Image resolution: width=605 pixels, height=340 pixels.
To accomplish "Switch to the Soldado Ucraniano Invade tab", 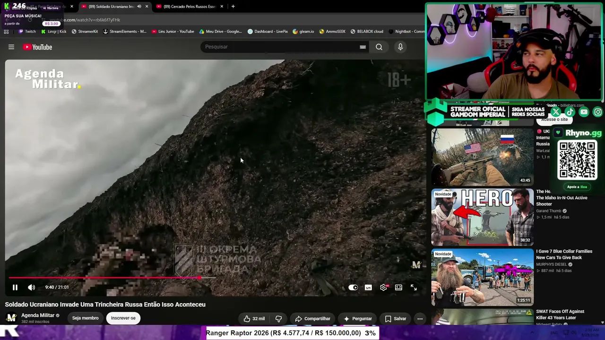I will click(x=112, y=7).
